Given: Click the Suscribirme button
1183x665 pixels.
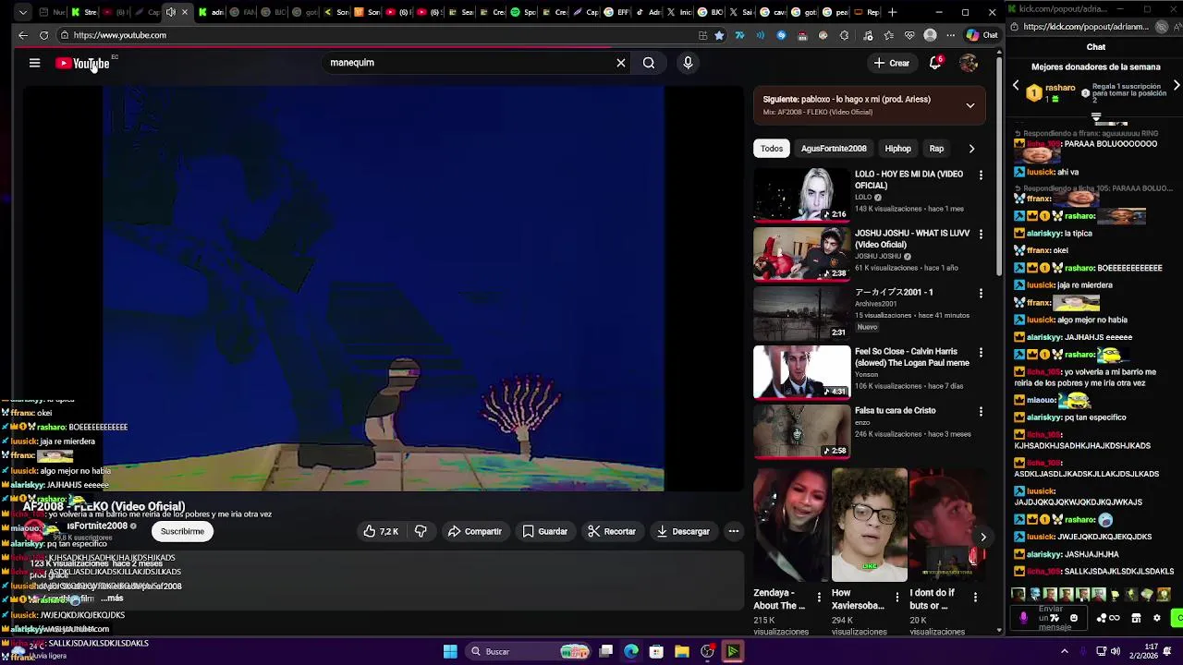Looking at the screenshot, I should pos(182,531).
